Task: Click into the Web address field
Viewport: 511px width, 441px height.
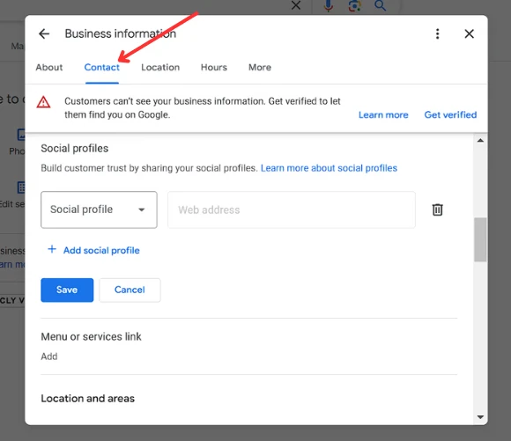Action: tap(292, 209)
